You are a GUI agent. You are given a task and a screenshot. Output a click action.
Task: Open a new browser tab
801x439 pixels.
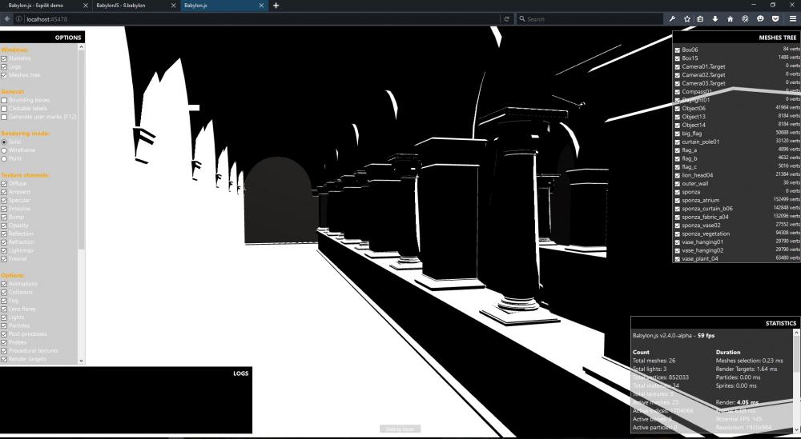coord(276,6)
